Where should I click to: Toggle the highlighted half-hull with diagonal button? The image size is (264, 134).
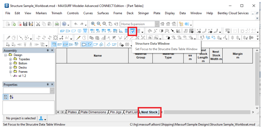click(90, 45)
